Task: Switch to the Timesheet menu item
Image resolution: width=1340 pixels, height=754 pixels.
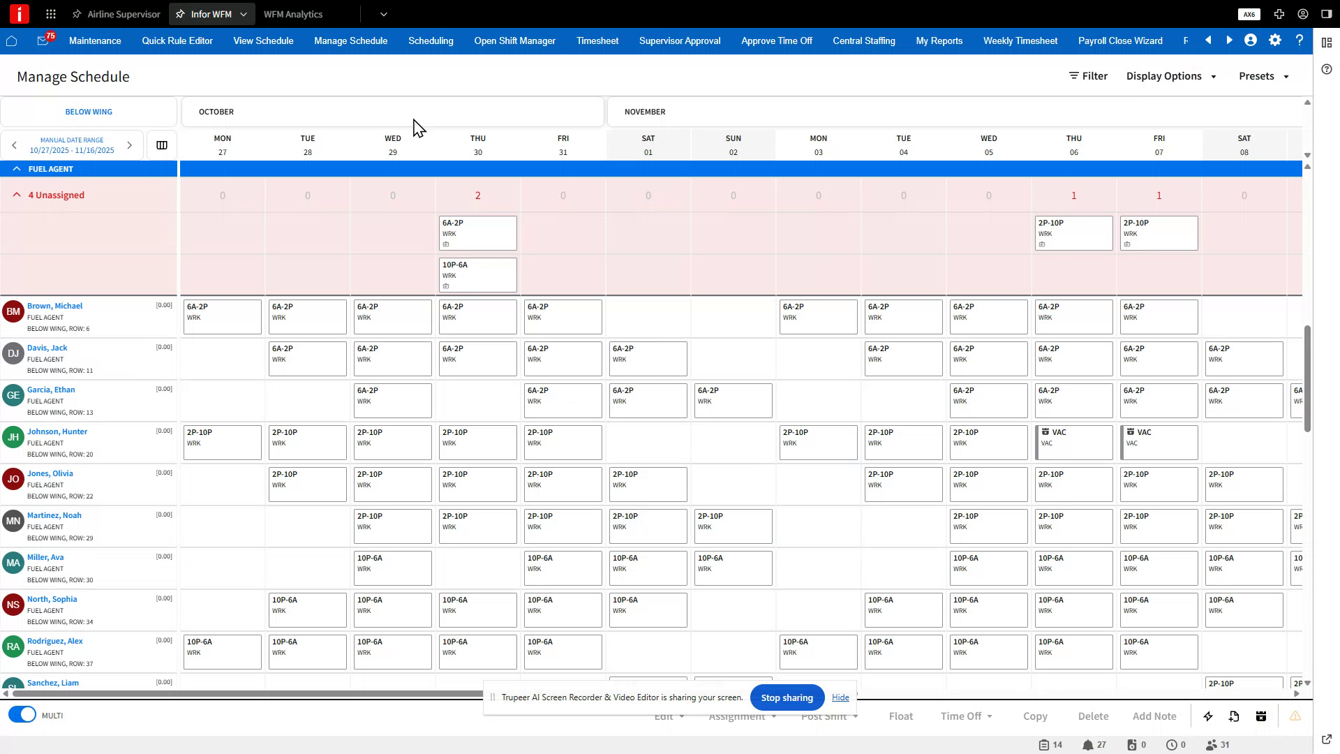Action: point(597,40)
